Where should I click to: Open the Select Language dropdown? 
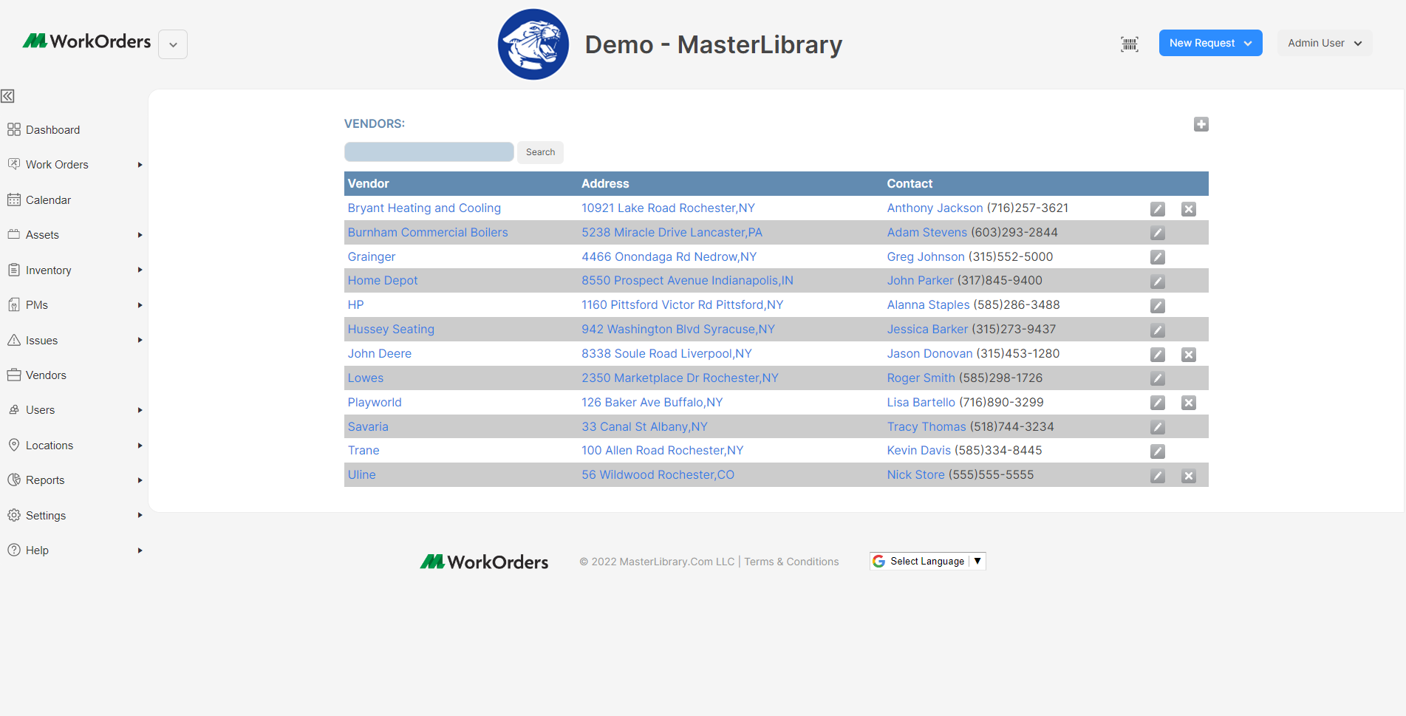(927, 562)
